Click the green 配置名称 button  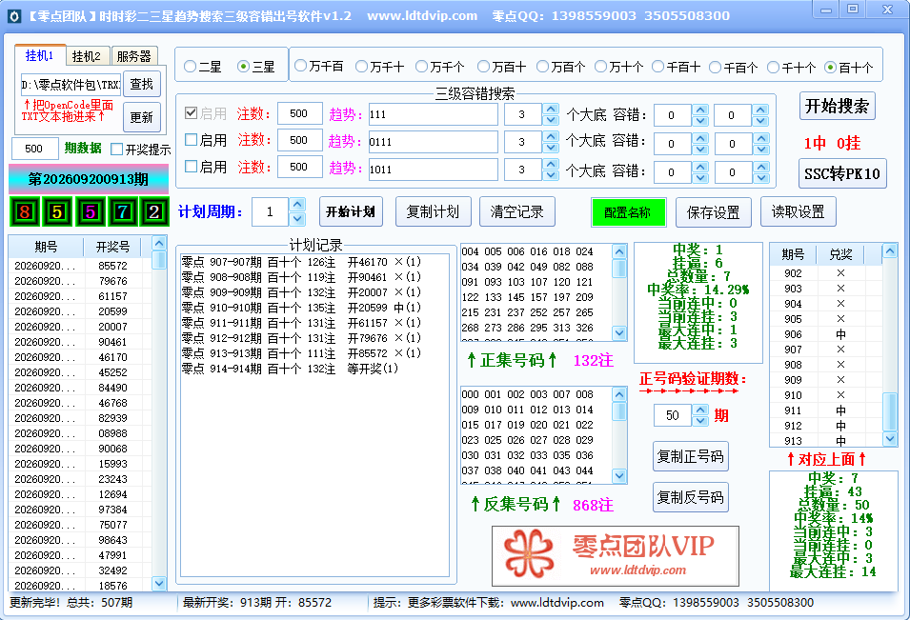(x=627, y=212)
